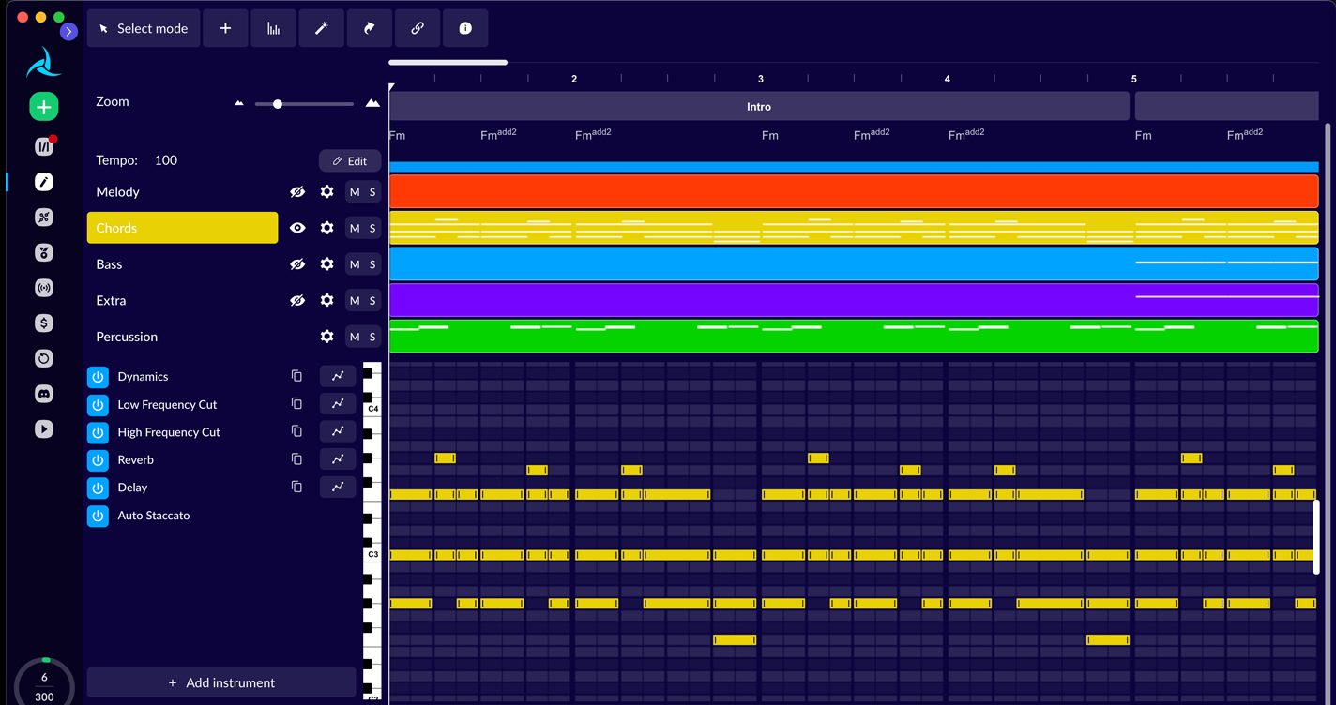Screen dimensions: 1336x705
Task: Show the hidden Melody track
Action: point(297,191)
